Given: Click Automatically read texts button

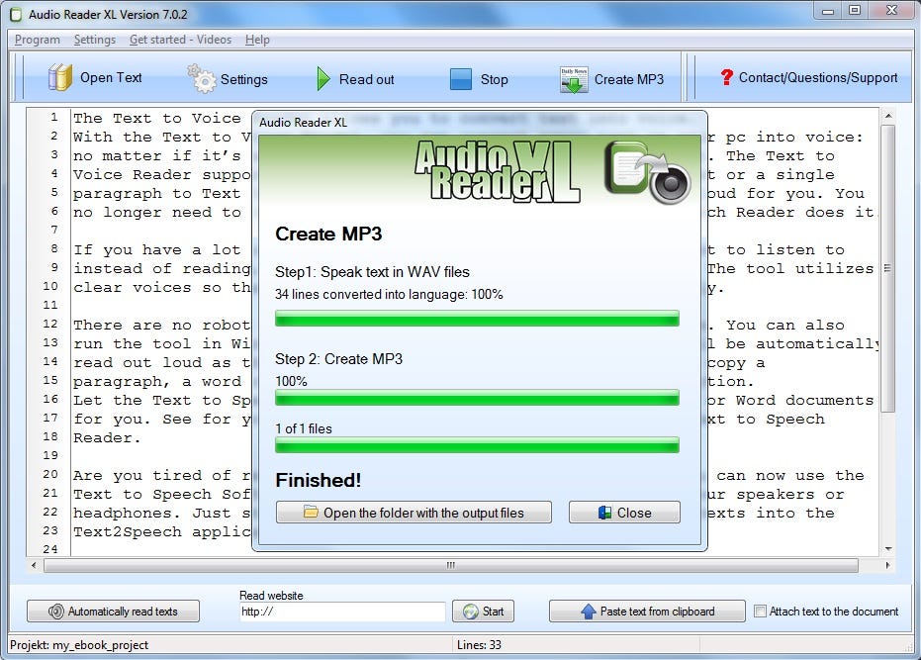Looking at the screenshot, I should click(x=113, y=612).
